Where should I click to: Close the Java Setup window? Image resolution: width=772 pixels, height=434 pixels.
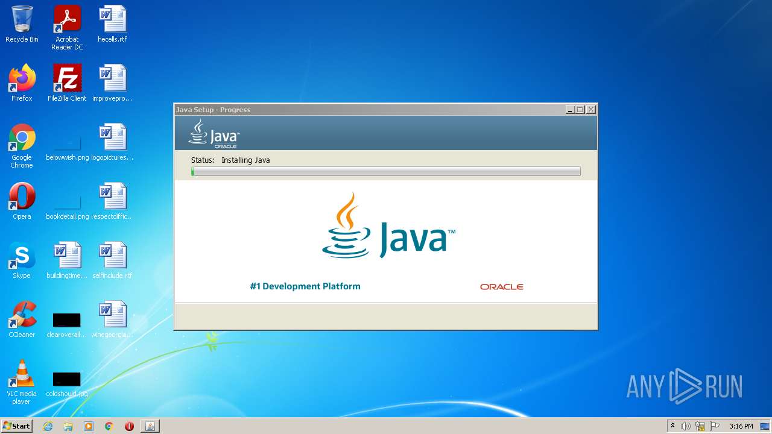591,110
